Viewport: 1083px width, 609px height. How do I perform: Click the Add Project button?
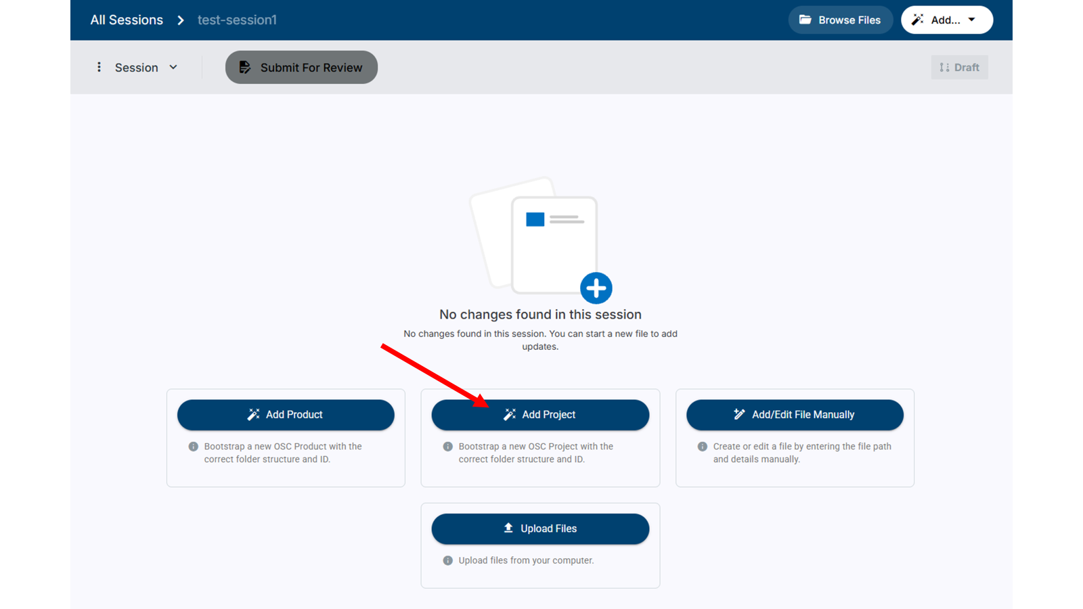[540, 415]
